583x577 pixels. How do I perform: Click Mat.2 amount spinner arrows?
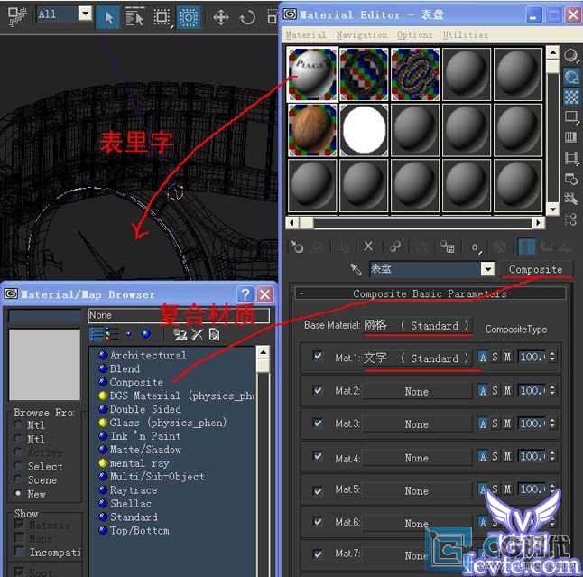pyautogui.click(x=552, y=390)
